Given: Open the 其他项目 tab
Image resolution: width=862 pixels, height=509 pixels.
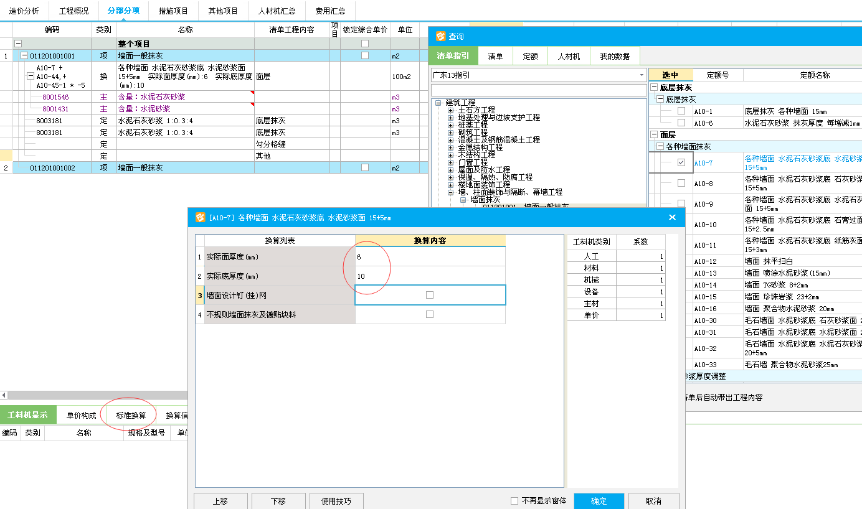Looking at the screenshot, I should 223,11.
